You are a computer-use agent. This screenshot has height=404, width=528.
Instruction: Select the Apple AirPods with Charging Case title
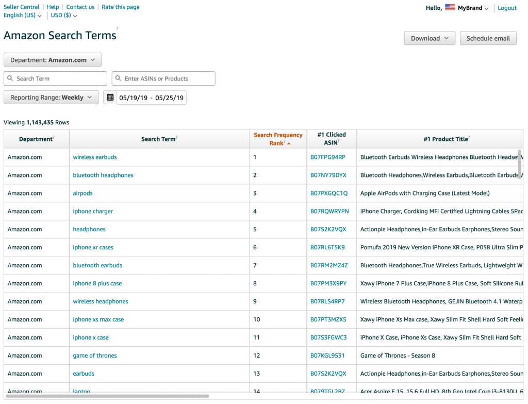[425, 193]
